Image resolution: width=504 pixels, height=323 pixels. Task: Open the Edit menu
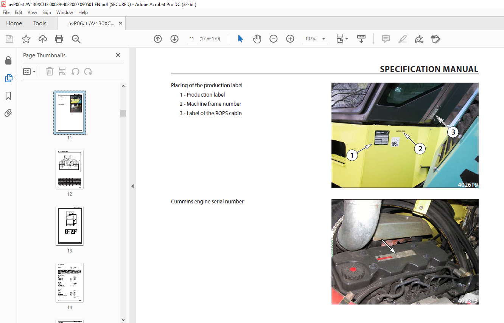click(19, 12)
